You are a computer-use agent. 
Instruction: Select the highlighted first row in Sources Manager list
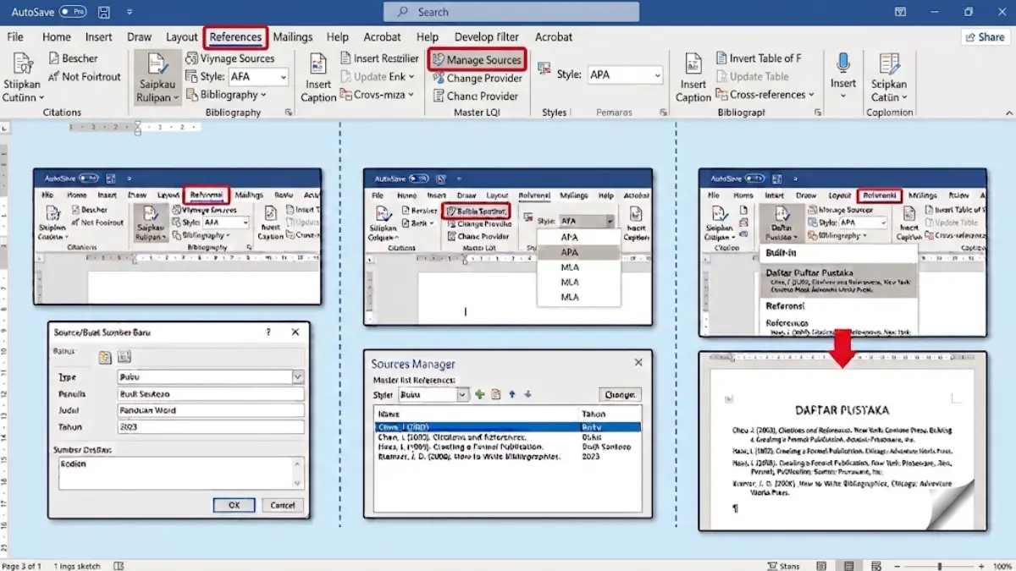coord(507,427)
